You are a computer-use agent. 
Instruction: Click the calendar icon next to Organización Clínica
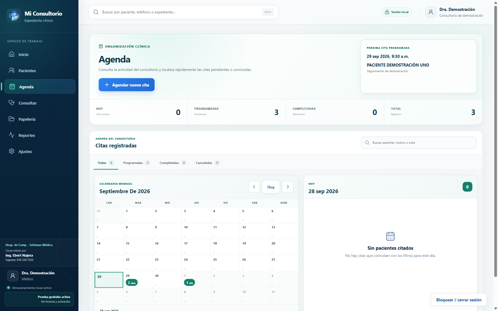tap(101, 46)
